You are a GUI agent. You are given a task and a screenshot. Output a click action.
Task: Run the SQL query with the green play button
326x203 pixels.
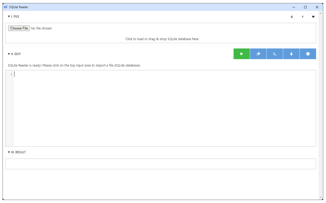(x=242, y=54)
